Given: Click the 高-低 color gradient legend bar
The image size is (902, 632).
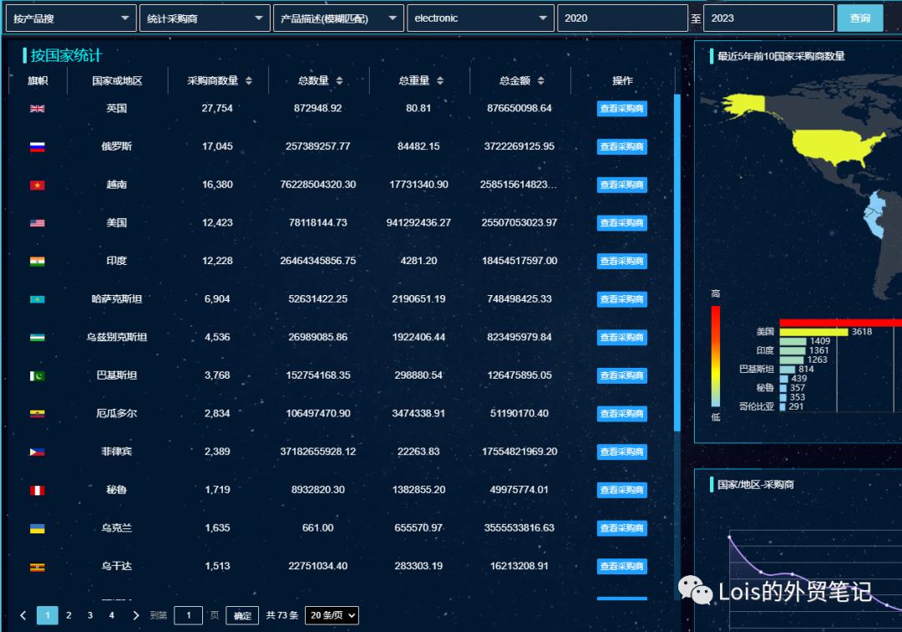Looking at the screenshot, I should click(x=716, y=355).
